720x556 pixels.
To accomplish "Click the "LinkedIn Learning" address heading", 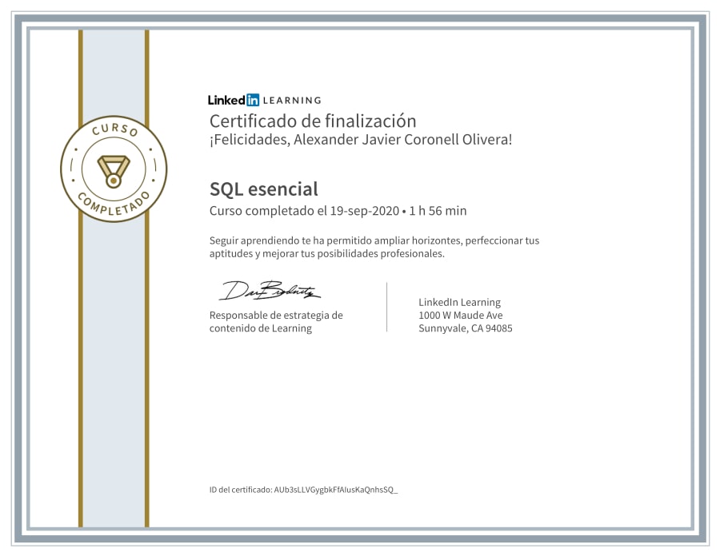I will click(x=459, y=302).
